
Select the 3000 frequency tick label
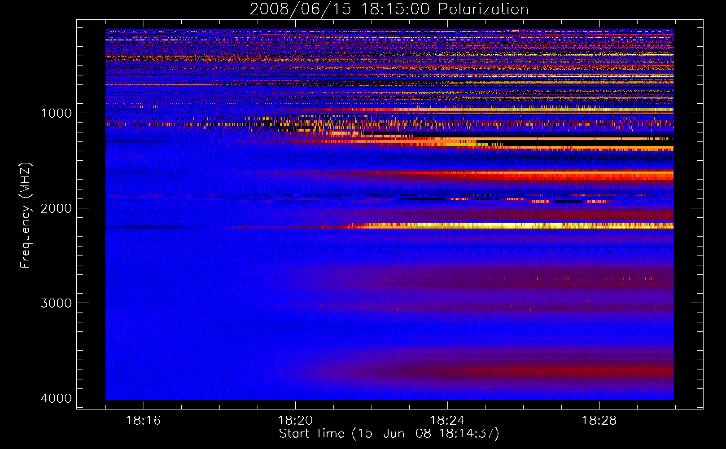click(x=56, y=303)
